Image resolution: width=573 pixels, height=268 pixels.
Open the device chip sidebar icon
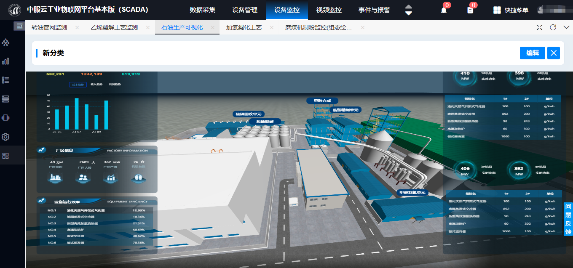(x=6, y=118)
